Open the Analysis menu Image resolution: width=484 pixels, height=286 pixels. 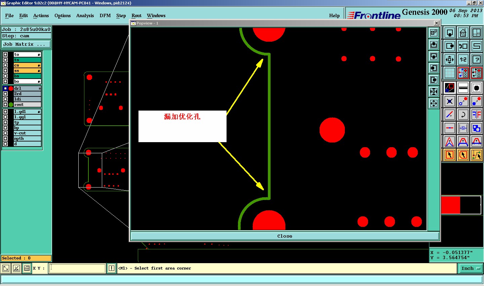(x=85, y=15)
